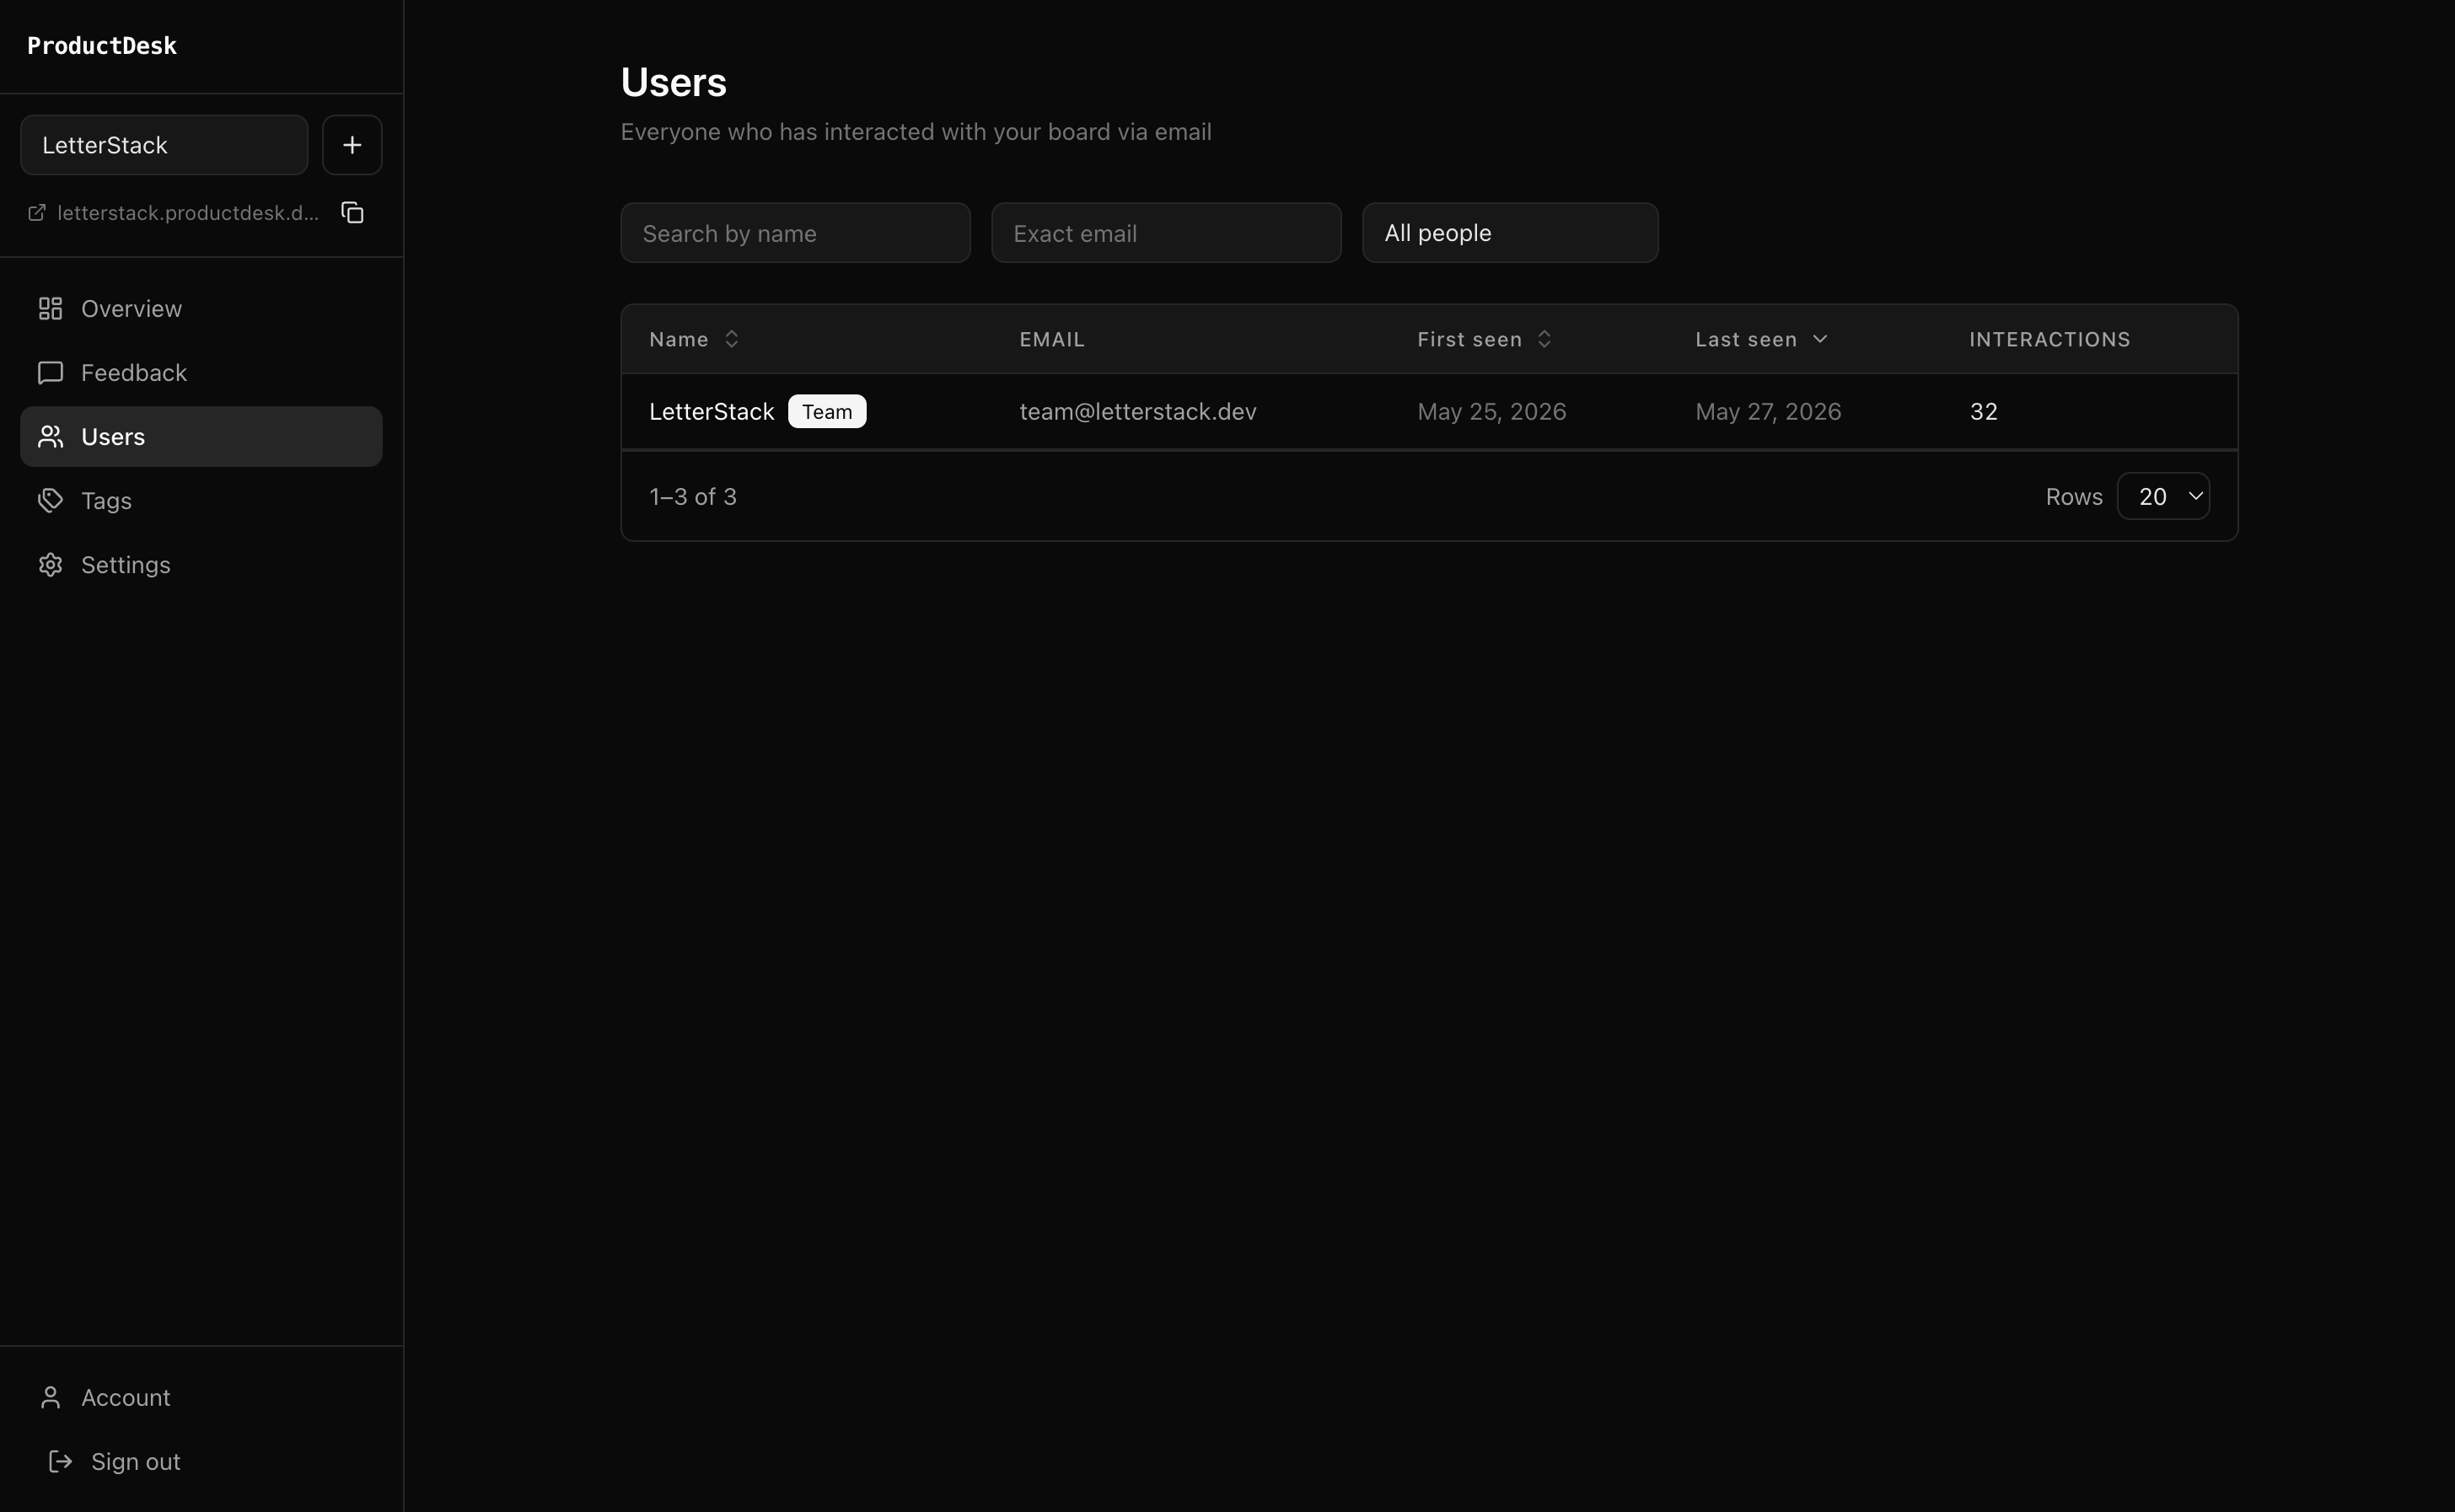2455x1512 pixels.
Task: Click the Account person icon
Action: pos(51,1397)
